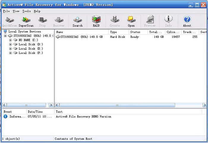The image size is (208, 143).
Task: Sort by the Status column header
Action: [x=138, y=32]
